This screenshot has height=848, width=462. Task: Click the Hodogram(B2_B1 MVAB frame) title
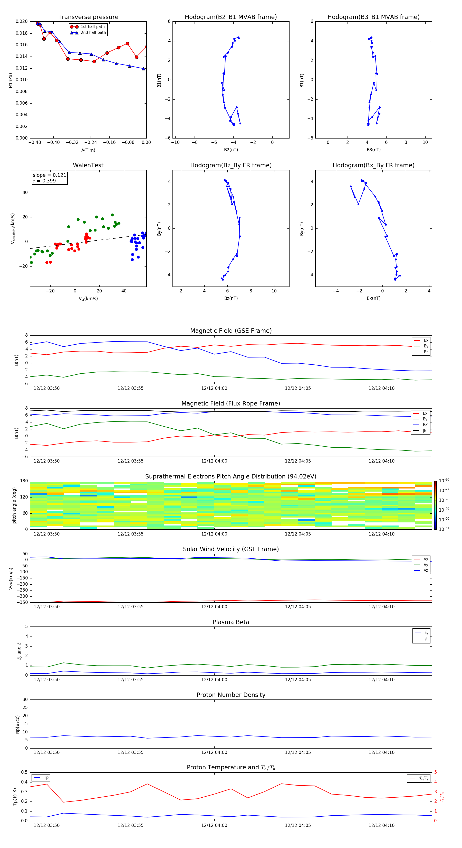230,17
